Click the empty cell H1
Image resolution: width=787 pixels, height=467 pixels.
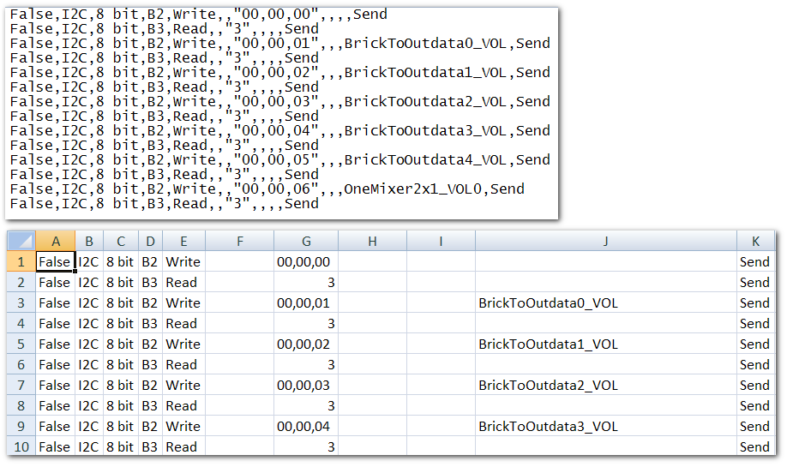point(372,262)
